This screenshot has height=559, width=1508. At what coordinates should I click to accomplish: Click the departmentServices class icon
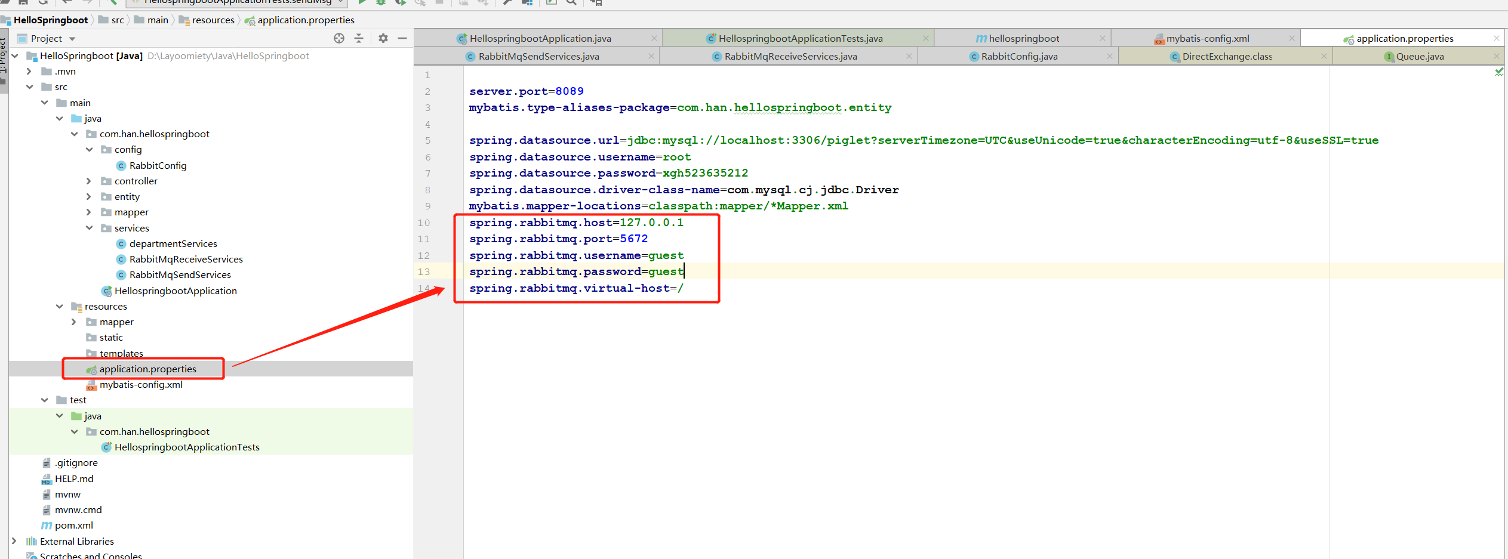click(121, 244)
